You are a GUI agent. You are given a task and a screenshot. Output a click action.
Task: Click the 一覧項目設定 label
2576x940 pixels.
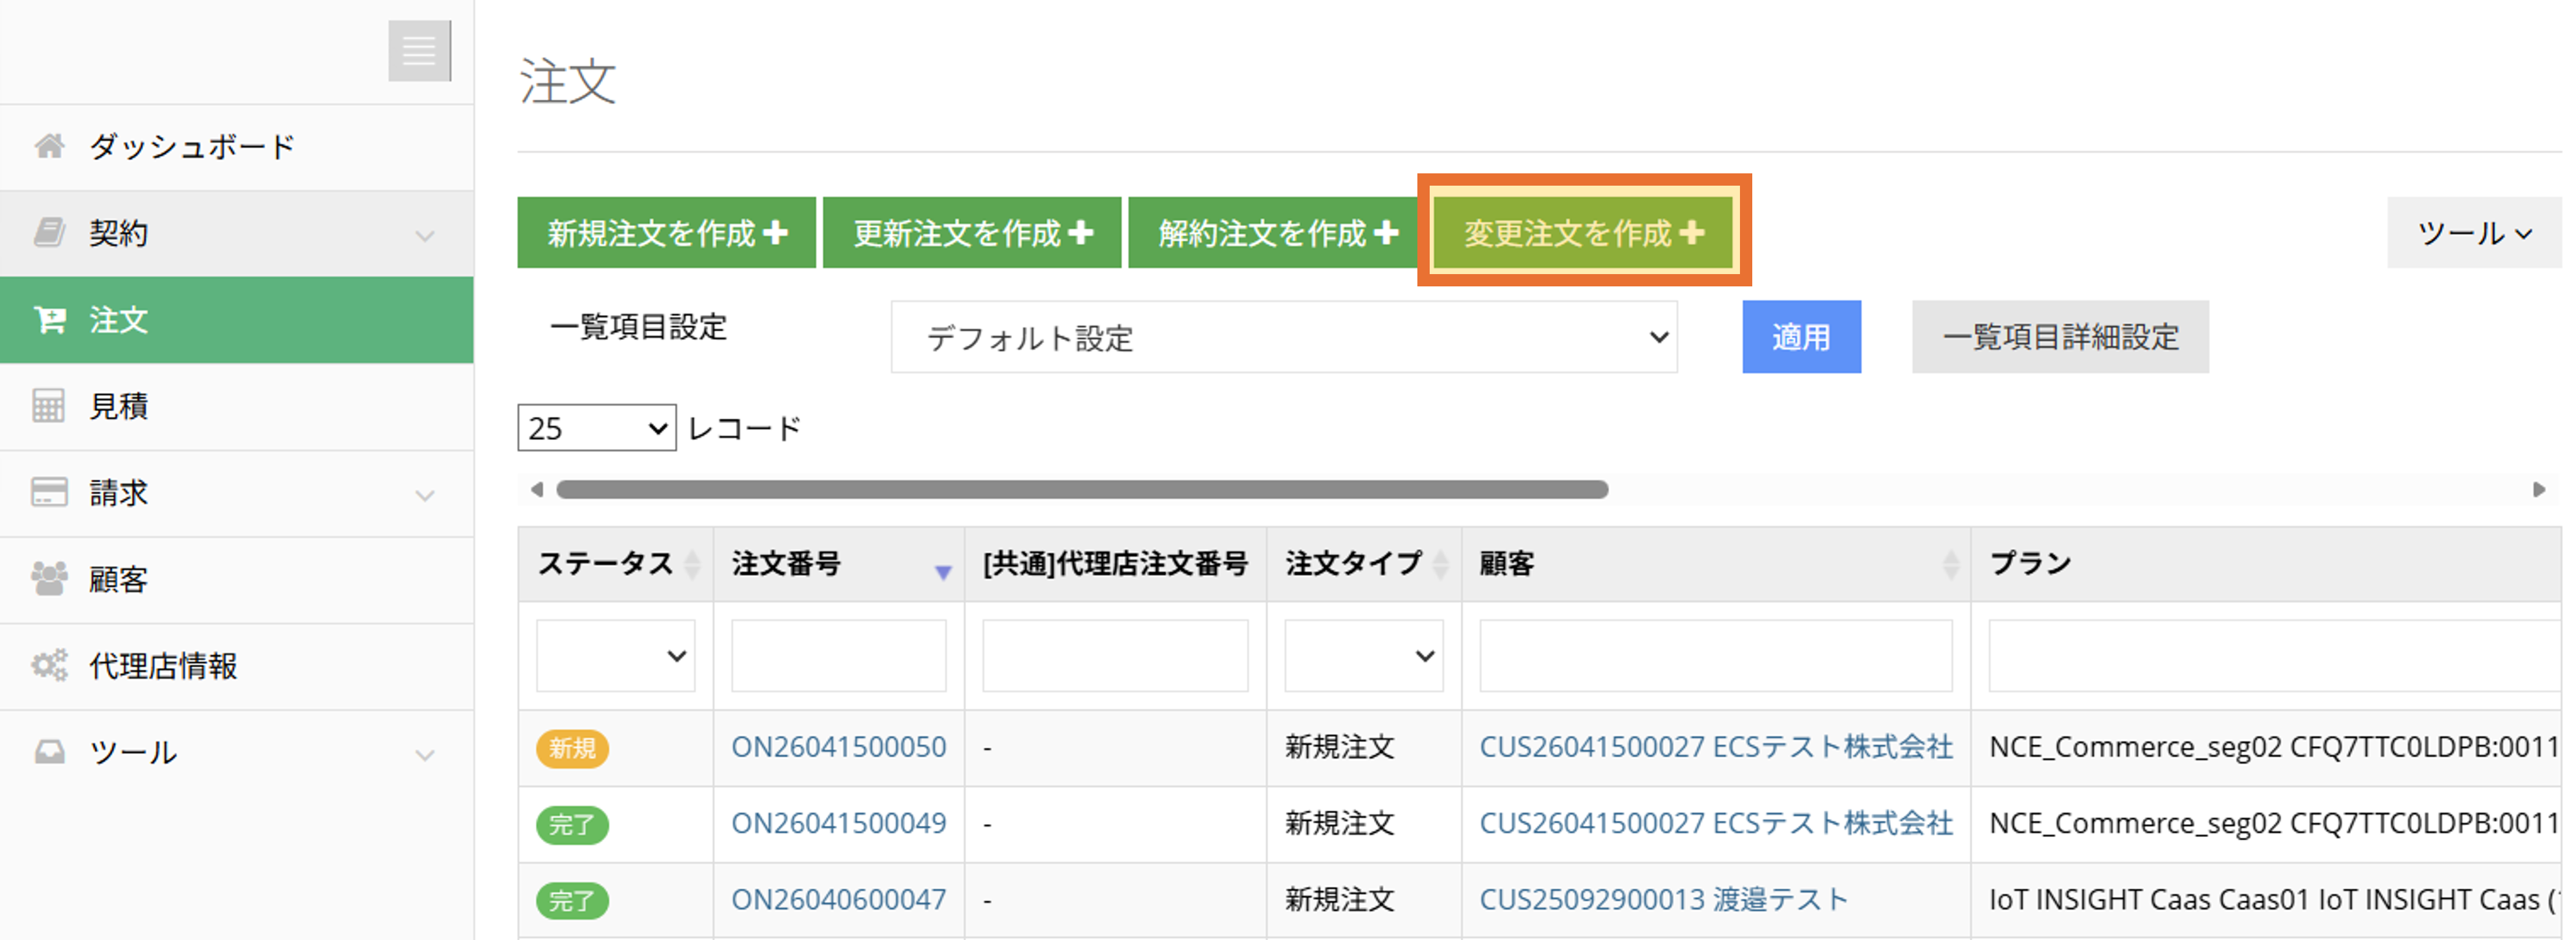point(638,327)
